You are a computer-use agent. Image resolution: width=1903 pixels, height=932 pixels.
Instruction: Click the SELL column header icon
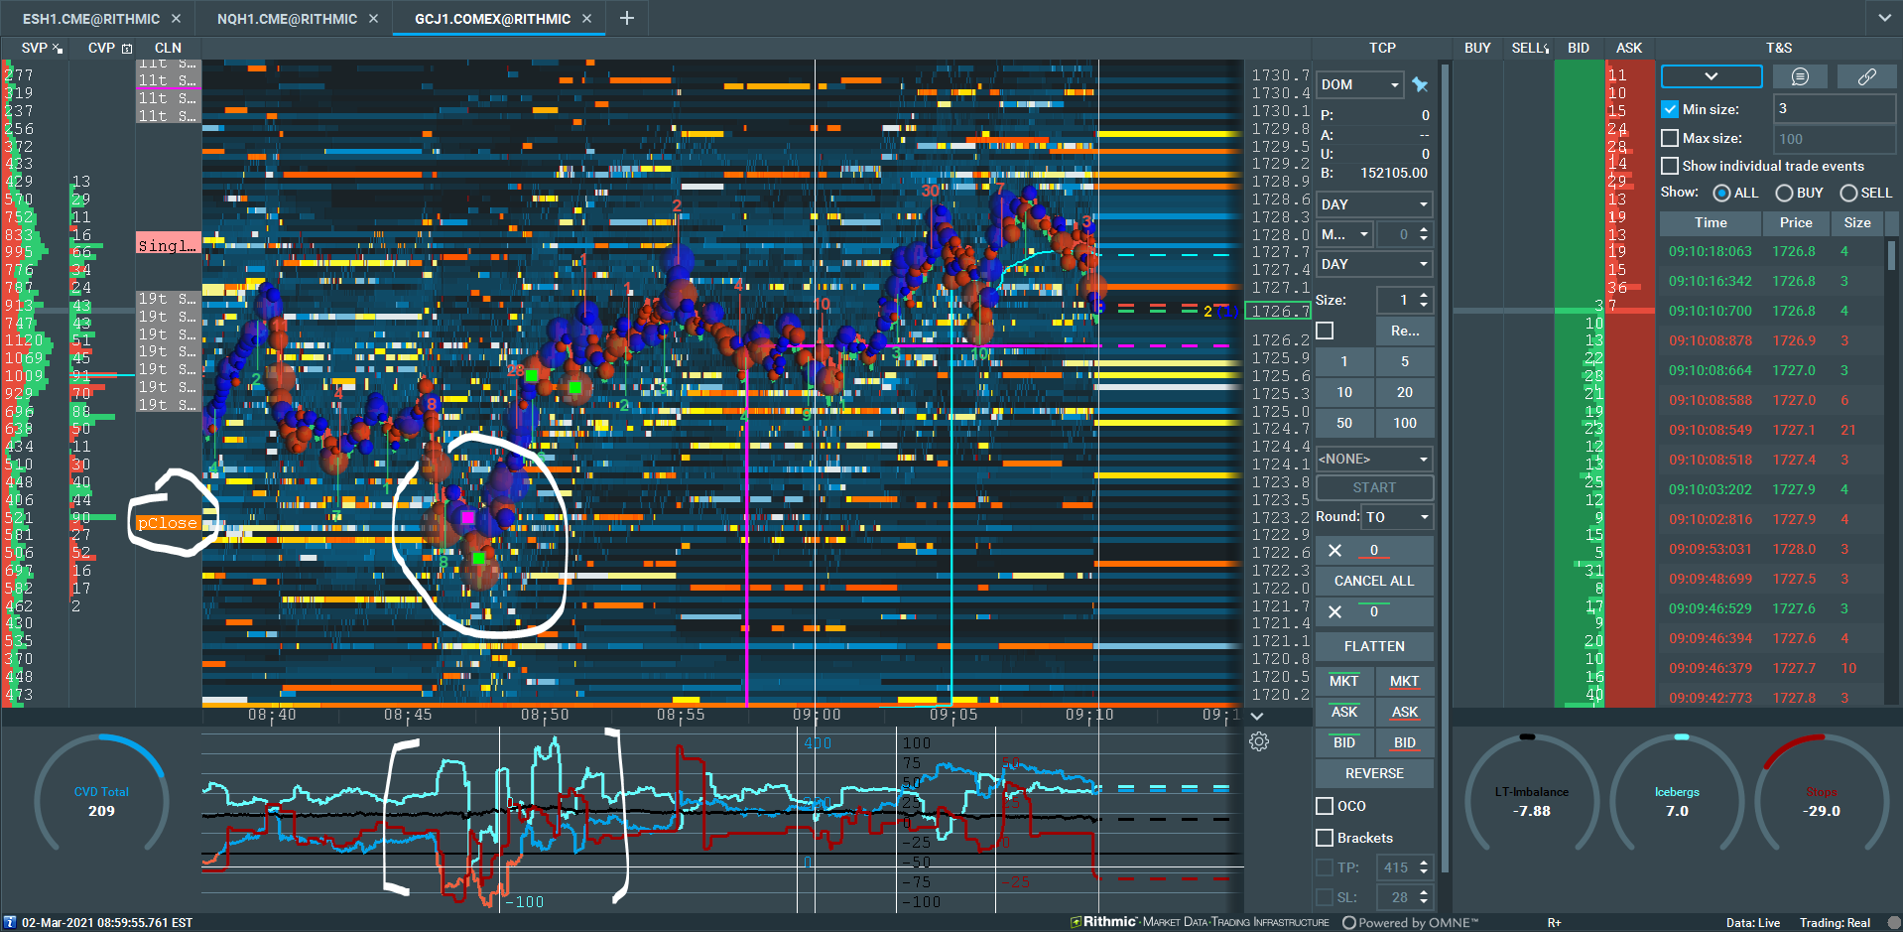(x=1546, y=48)
